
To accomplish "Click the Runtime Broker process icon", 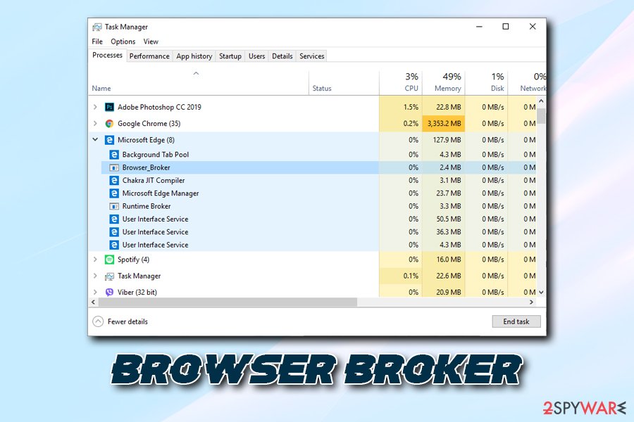I will (114, 206).
